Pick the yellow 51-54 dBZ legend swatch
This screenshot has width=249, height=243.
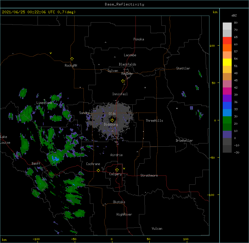click(227, 62)
